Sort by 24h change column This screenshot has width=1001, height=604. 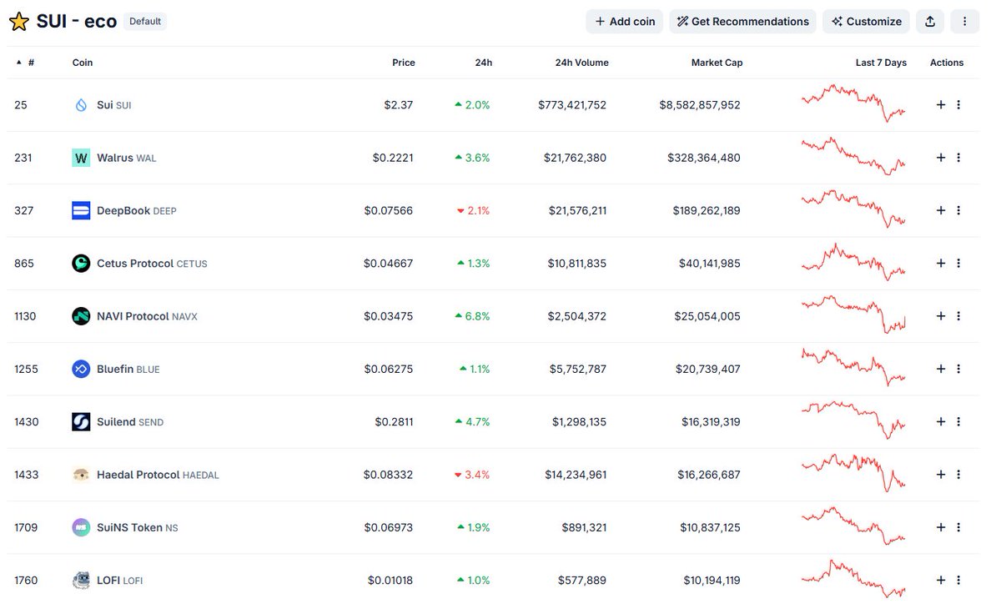pos(484,63)
